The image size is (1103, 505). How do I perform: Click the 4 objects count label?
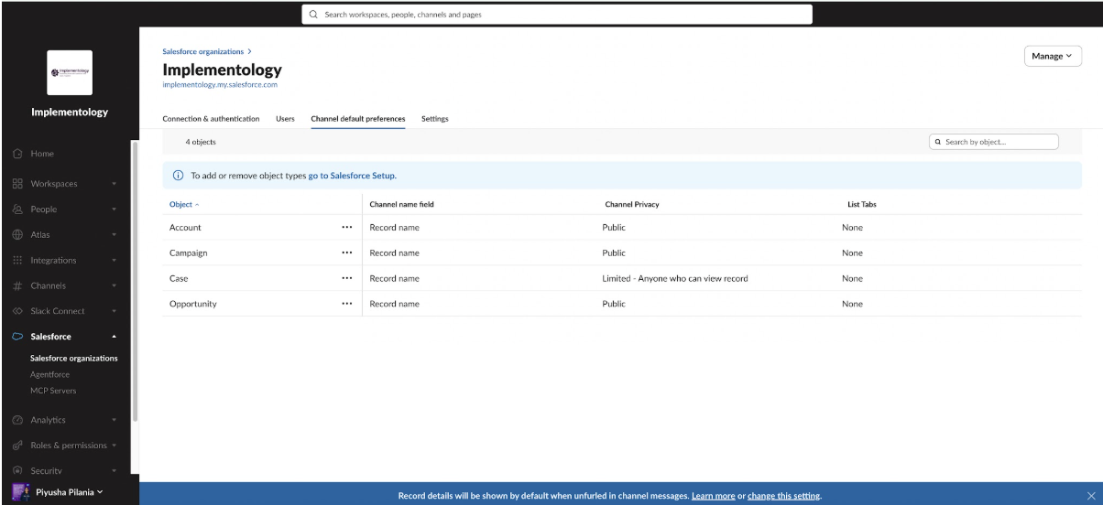201,142
